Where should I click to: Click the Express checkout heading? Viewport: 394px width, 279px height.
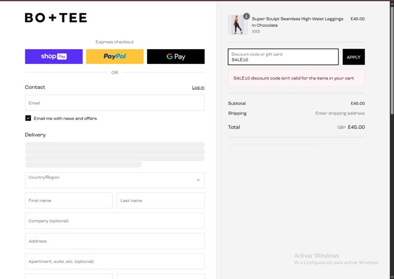115,42
